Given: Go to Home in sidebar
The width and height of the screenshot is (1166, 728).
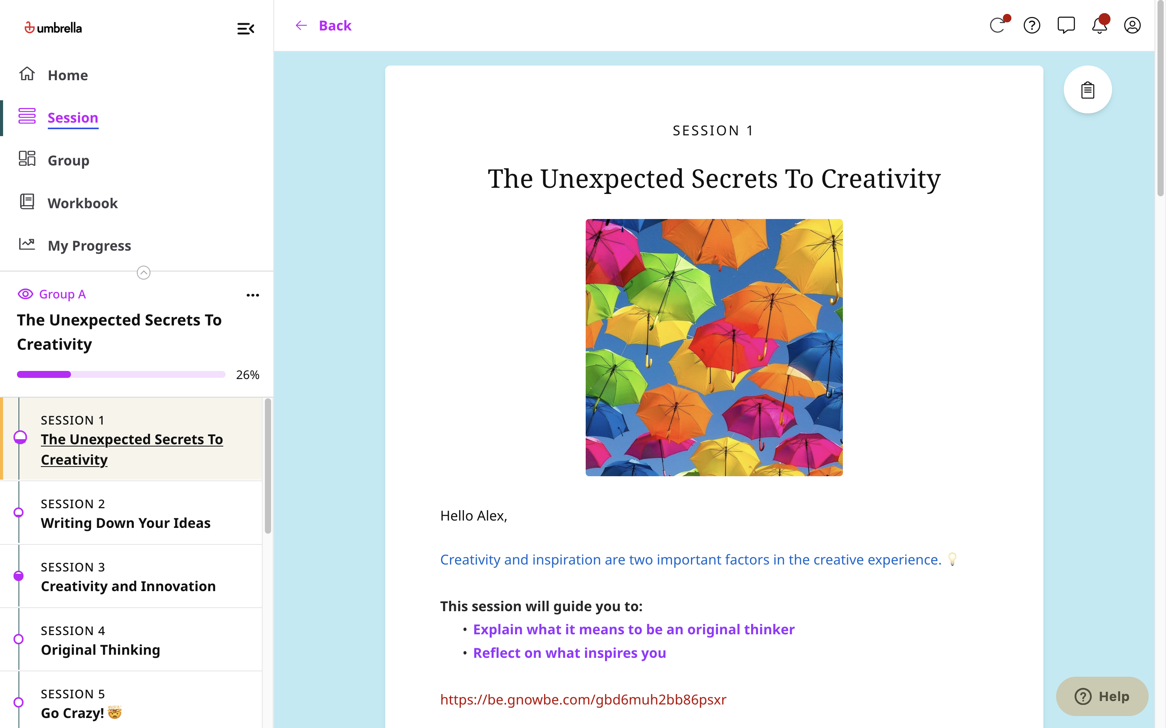Looking at the screenshot, I should pyautogui.click(x=67, y=75).
